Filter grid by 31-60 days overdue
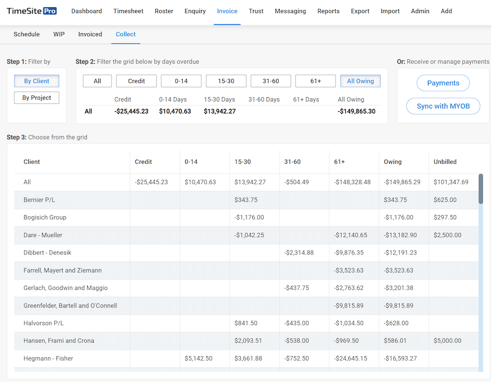The image size is (491, 382). (271, 81)
